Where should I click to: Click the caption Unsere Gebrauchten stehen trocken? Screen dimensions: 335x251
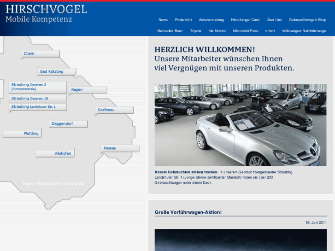pos(187,172)
